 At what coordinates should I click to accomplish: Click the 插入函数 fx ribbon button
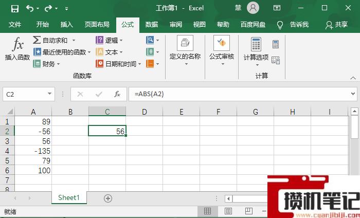point(17,49)
